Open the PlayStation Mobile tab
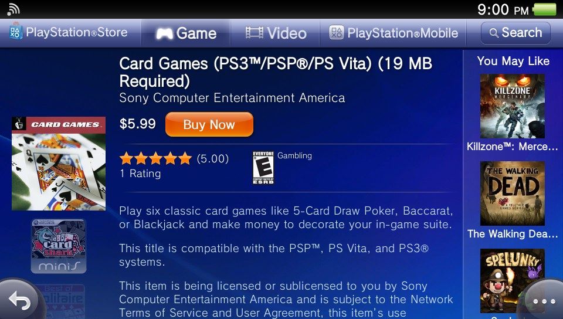Image resolution: width=563 pixels, height=319 pixels. coord(393,33)
